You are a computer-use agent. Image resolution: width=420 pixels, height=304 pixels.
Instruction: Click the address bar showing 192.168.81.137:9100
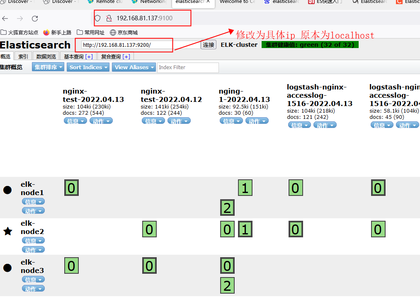click(x=144, y=18)
